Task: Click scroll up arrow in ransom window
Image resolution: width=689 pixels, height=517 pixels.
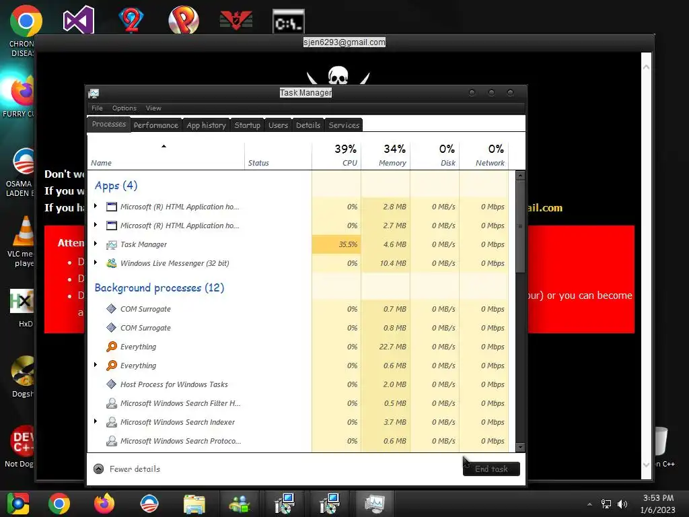Action: (646, 67)
